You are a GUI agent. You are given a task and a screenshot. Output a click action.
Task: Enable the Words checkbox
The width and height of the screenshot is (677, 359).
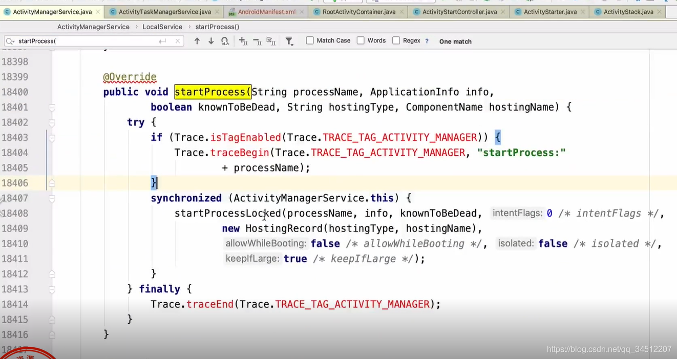click(x=361, y=40)
